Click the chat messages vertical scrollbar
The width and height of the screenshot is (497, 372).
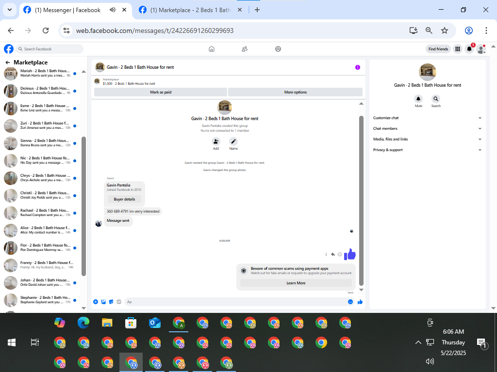tap(361, 201)
